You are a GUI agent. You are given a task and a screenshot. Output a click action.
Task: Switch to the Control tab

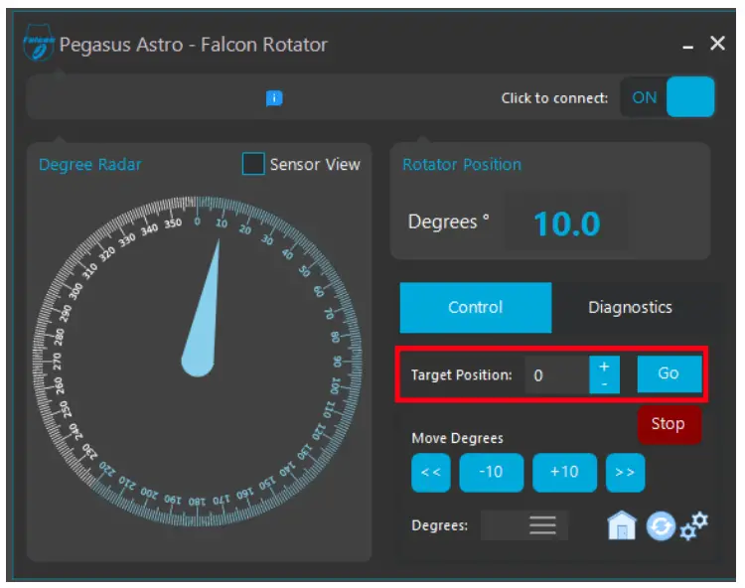pos(476,307)
